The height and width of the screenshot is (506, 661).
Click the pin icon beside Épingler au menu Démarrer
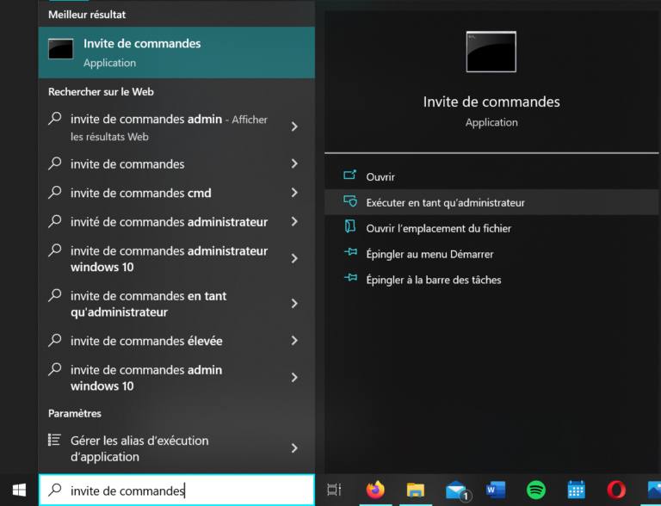[x=350, y=252]
